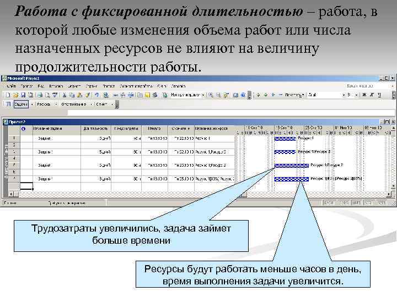
Task: Open the Сервис menu
Action: click(92, 86)
